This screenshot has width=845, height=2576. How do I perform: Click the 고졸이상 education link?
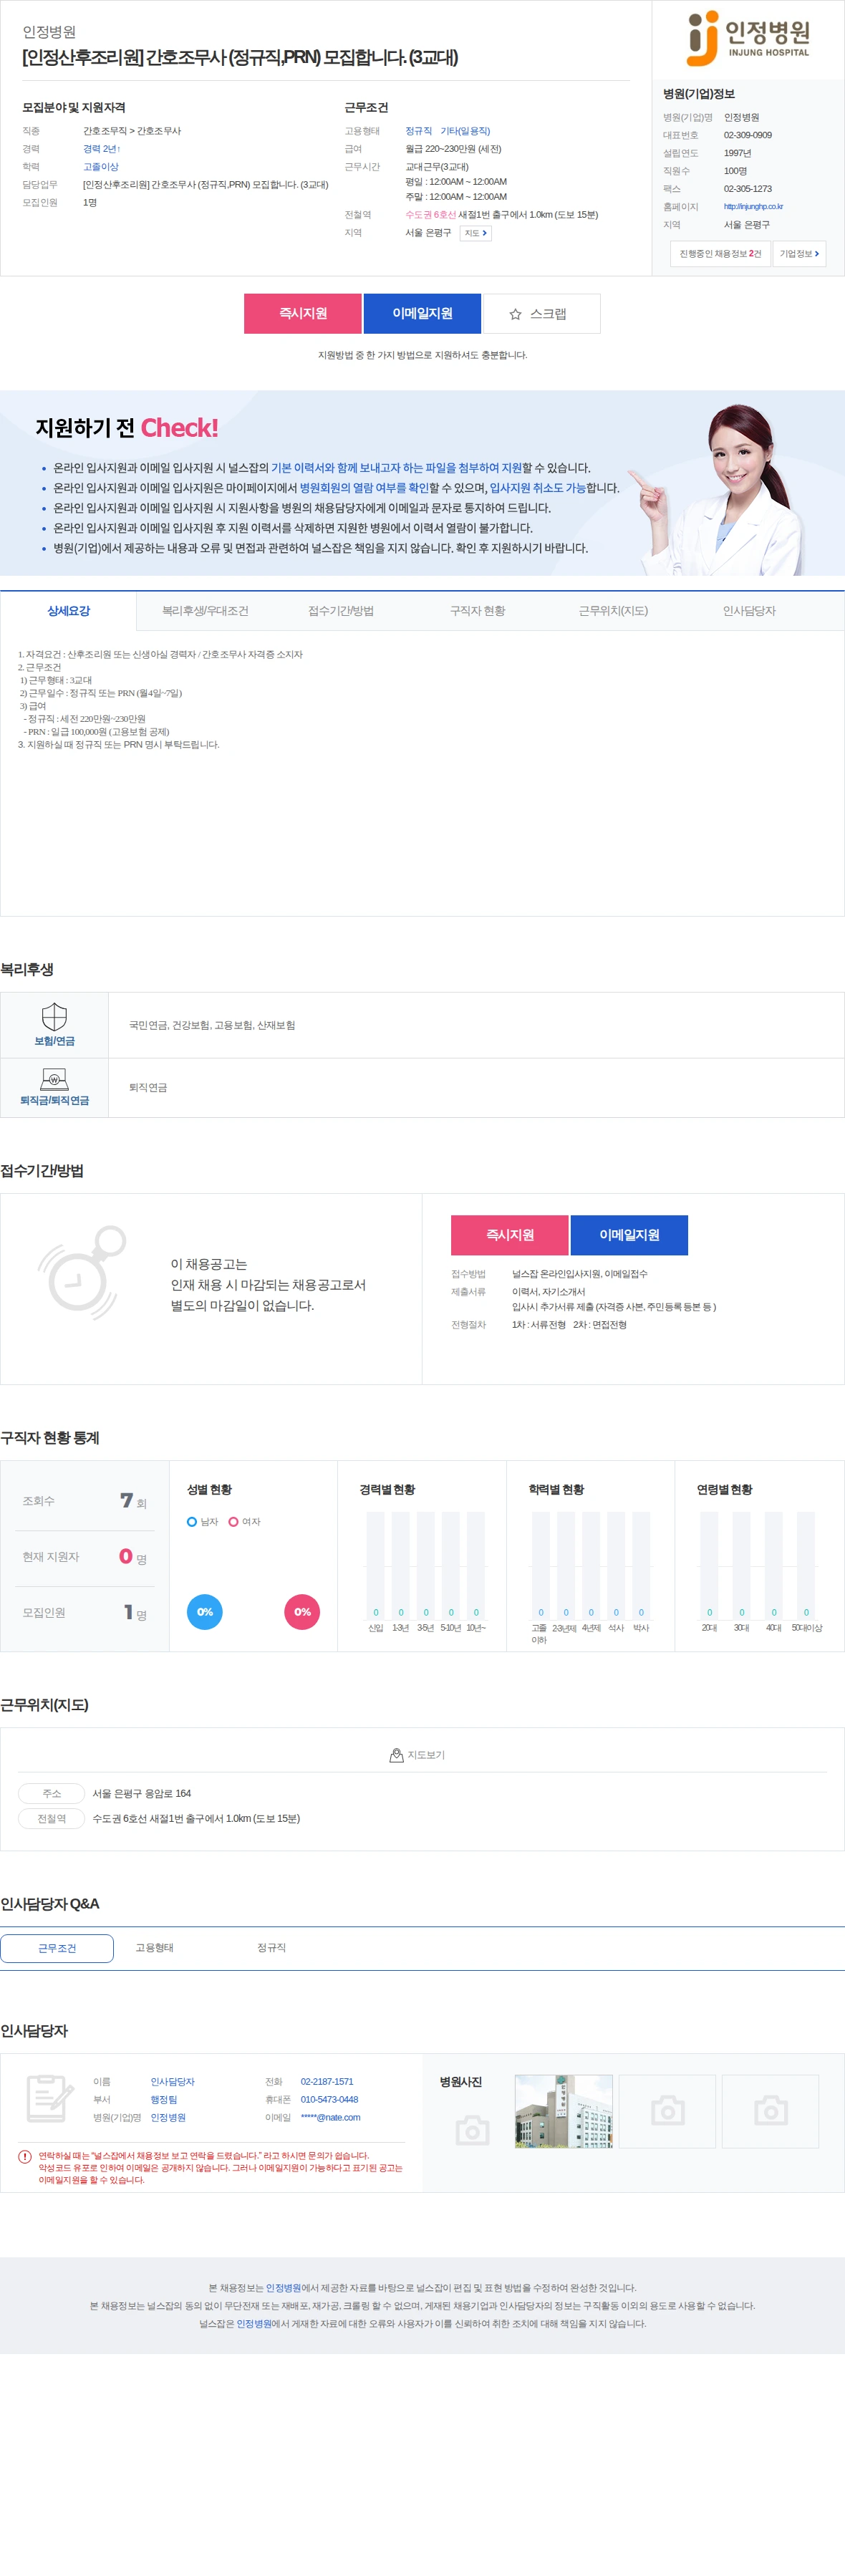100,167
